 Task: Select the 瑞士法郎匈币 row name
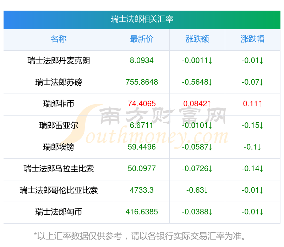coord(59,212)
